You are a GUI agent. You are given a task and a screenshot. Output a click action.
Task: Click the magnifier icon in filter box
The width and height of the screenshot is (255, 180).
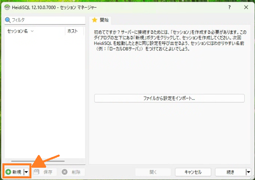[8, 20]
